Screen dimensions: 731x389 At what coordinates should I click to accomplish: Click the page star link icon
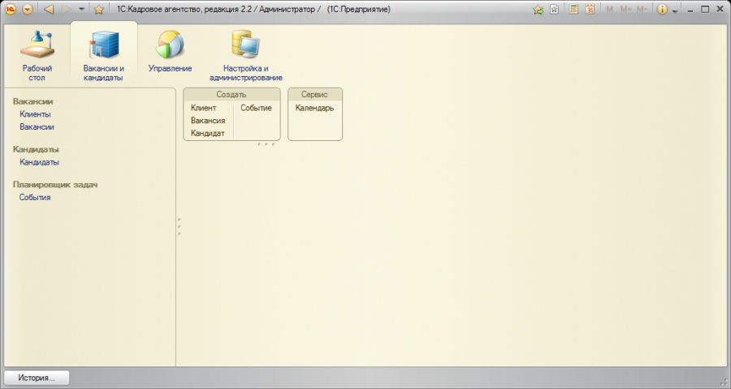click(x=554, y=9)
